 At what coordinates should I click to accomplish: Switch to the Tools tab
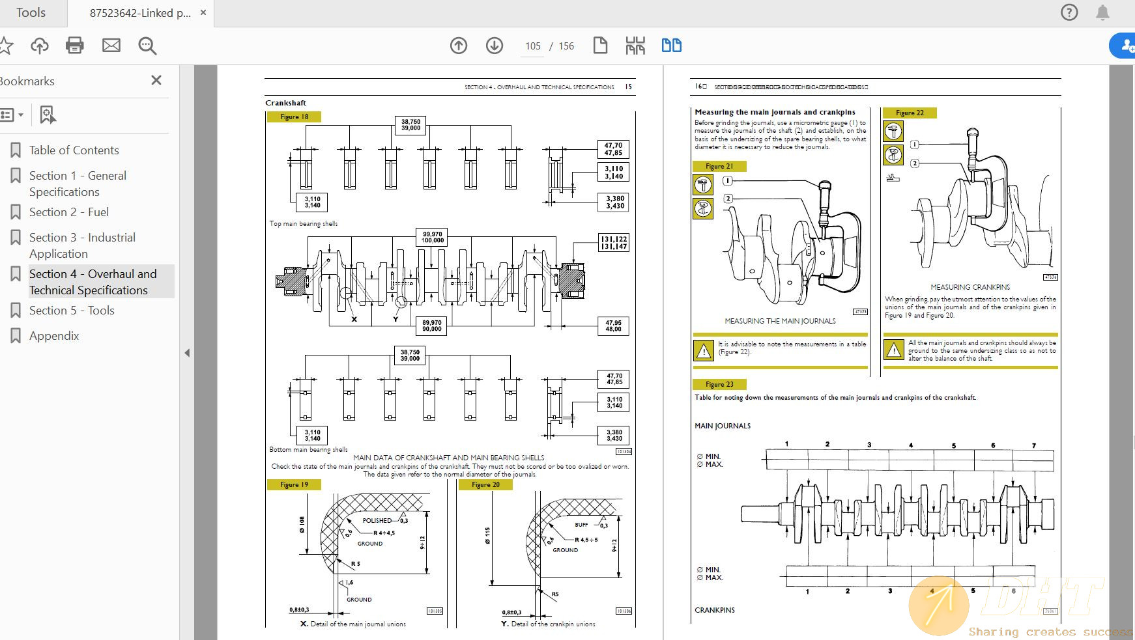point(31,13)
